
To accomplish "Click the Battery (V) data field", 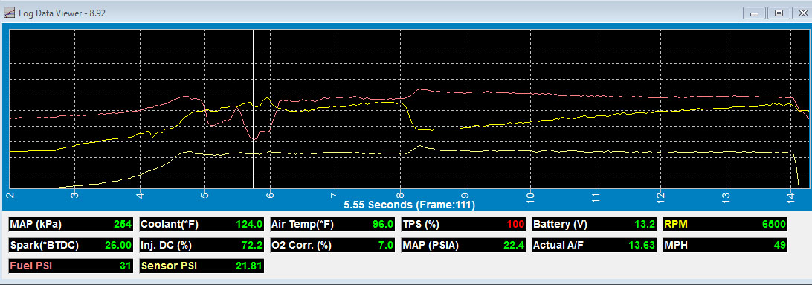I will click(595, 225).
